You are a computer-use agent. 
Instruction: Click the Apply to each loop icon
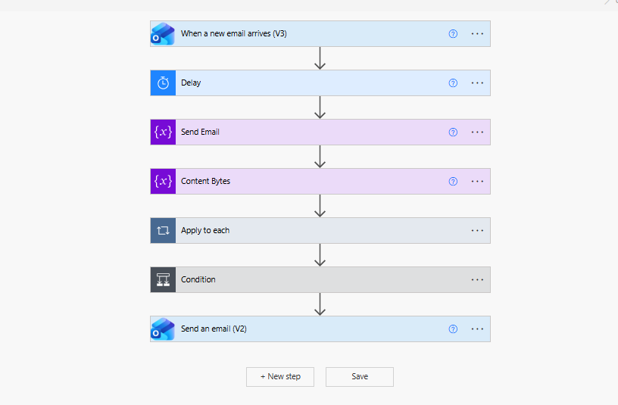[163, 231]
